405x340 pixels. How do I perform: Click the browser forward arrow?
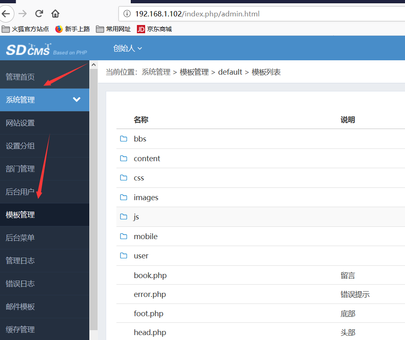(x=23, y=14)
